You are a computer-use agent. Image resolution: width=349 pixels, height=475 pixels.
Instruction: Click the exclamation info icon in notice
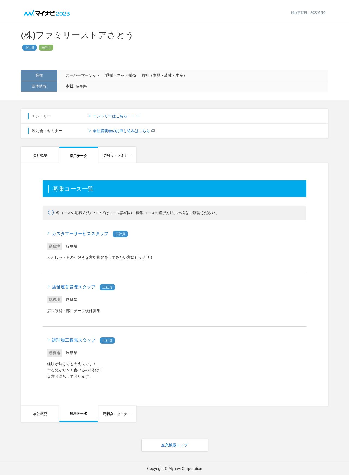(51, 212)
